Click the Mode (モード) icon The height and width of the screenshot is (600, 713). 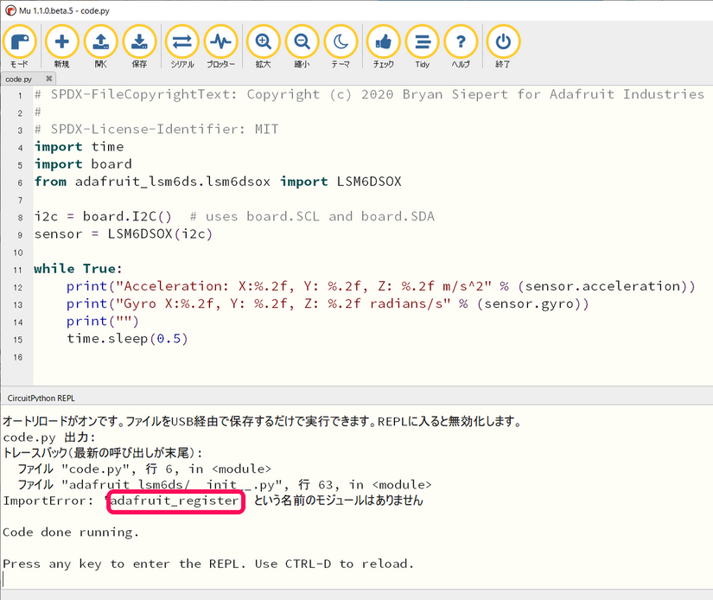tap(19, 42)
